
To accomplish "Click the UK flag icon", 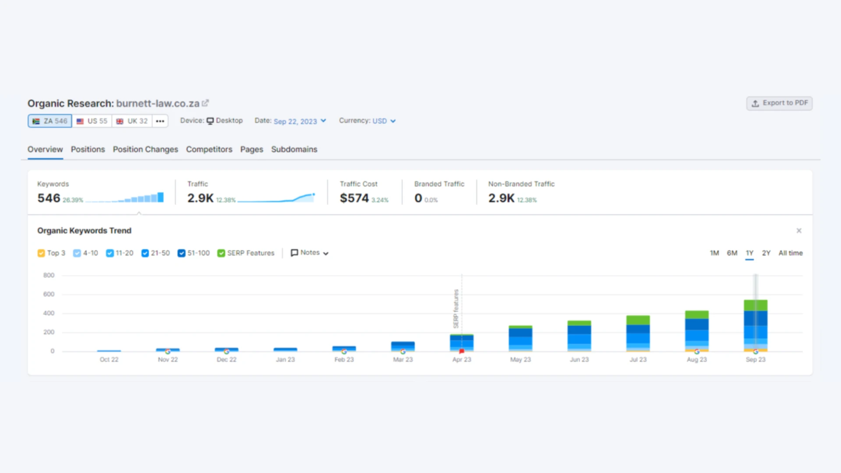I will tap(120, 121).
